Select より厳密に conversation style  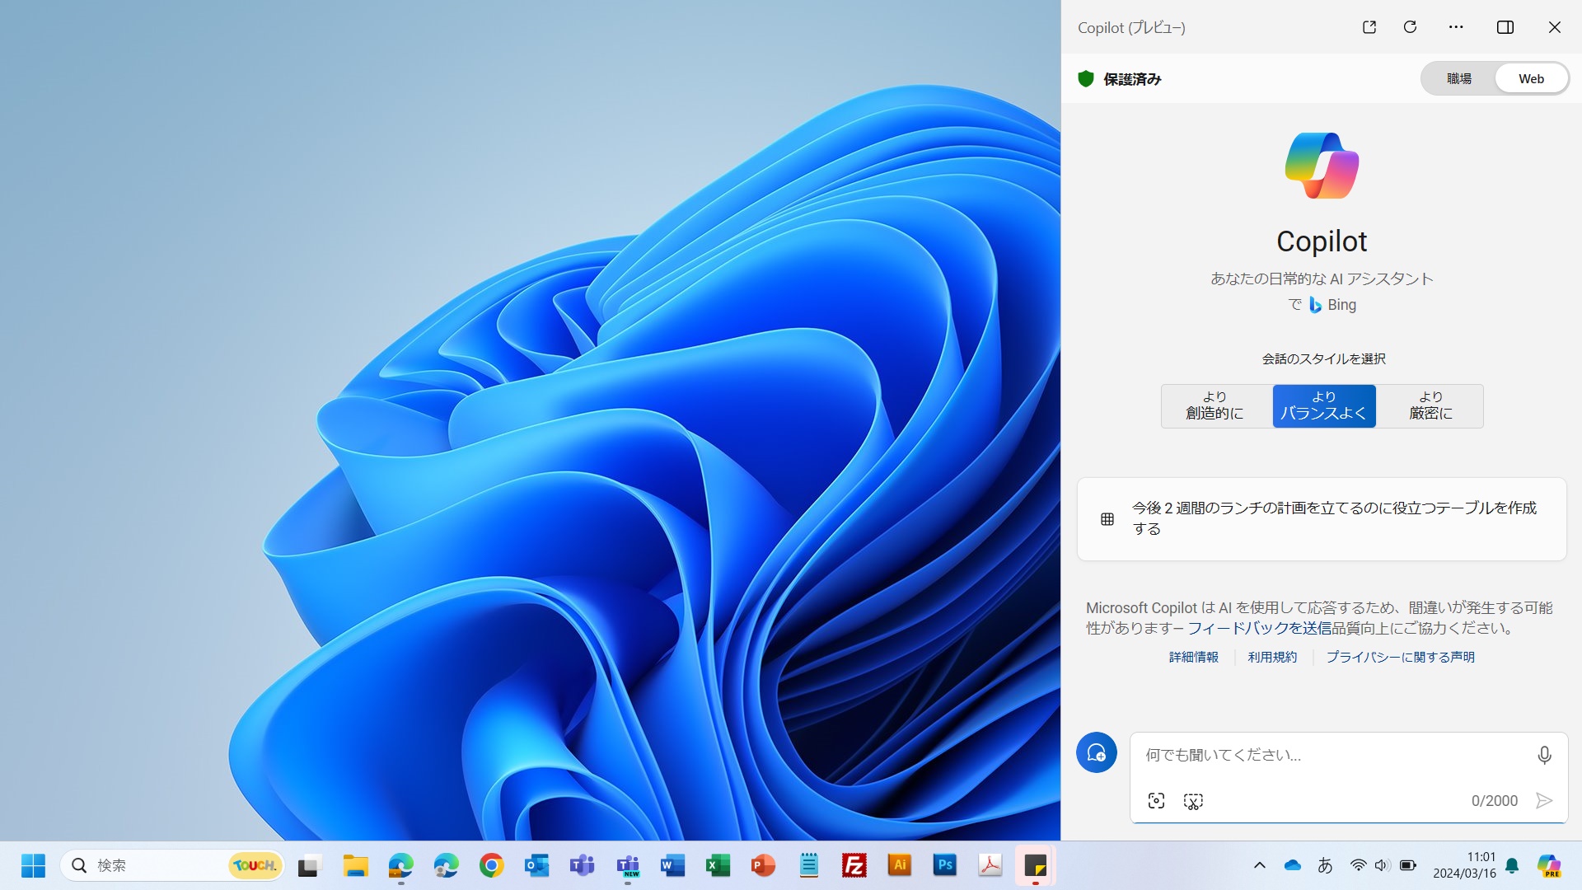(1430, 406)
